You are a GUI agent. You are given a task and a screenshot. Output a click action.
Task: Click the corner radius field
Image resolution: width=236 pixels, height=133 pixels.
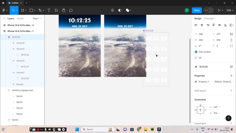click(220, 46)
